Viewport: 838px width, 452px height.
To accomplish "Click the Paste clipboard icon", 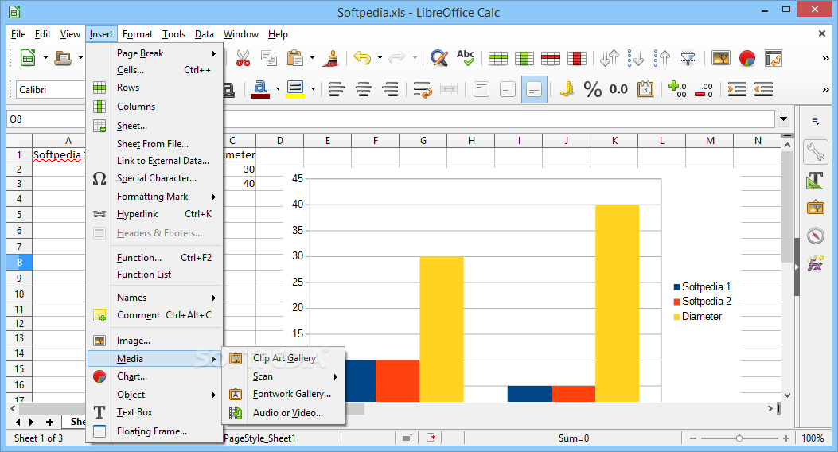I will click(295, 58).
